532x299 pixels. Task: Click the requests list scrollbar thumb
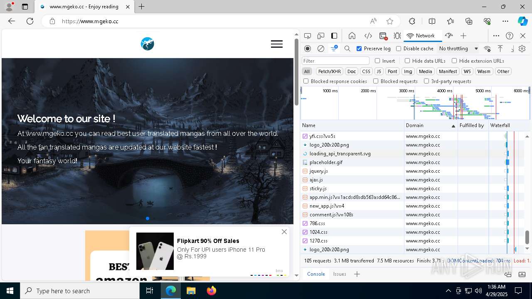click(527, 238)
